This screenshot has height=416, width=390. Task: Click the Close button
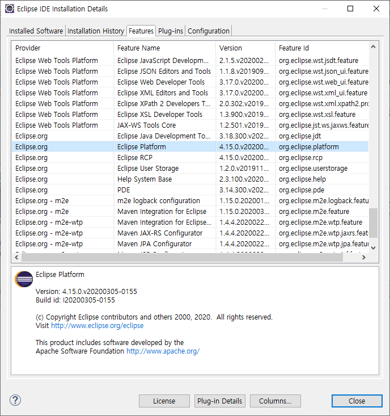pos(357,401)
